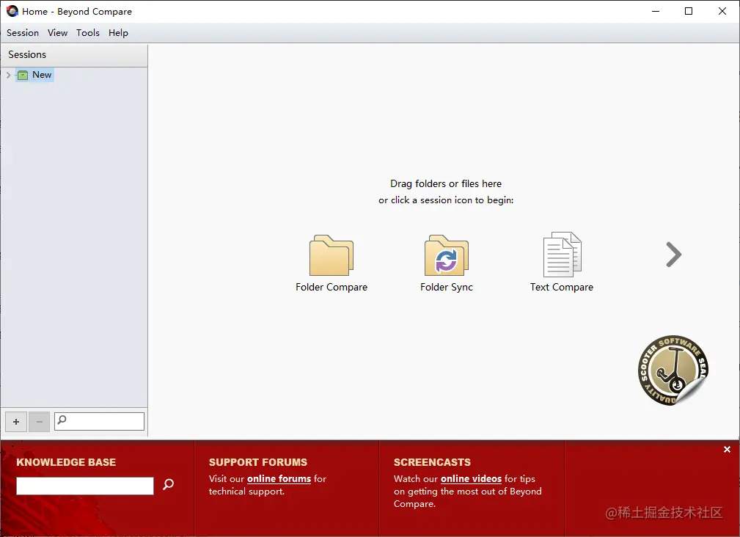This screenshot has height=537, width=740.
Task: Open the Tools menu
Action: (x=88, y=32)
